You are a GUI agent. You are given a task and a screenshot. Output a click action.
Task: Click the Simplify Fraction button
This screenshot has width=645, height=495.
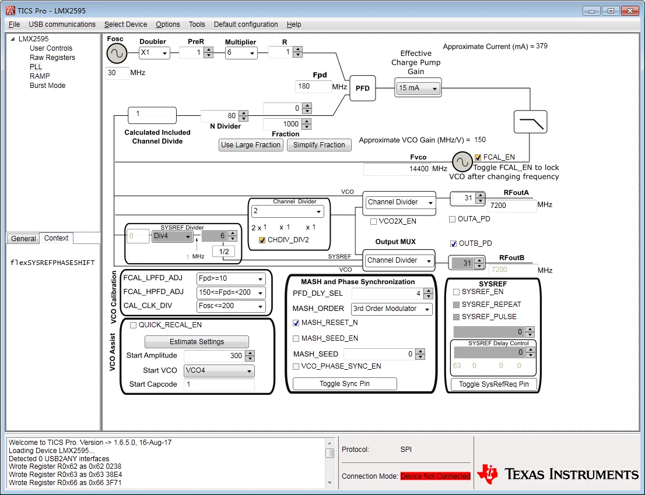point(319,145)
